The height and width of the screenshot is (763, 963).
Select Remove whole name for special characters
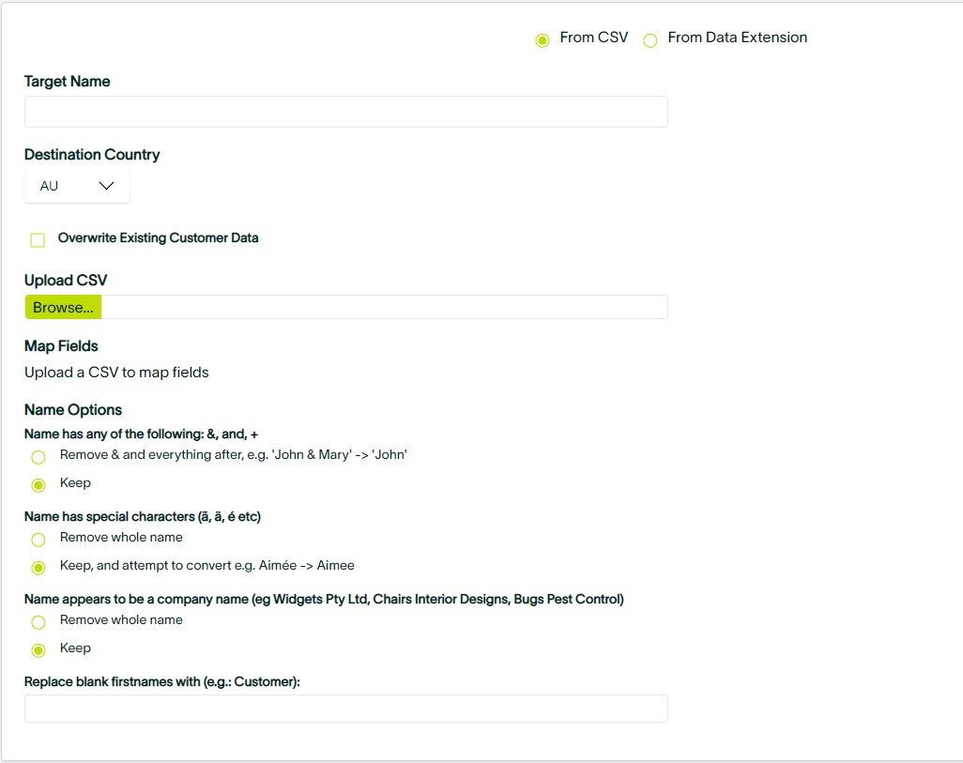coord(38,541)
